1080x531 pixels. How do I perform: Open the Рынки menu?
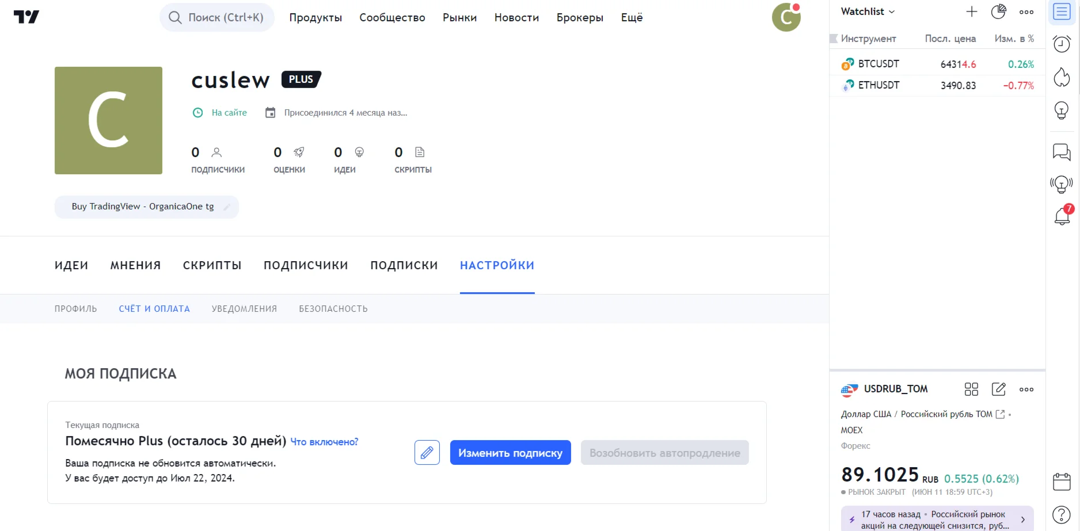[x=460, y=18]
